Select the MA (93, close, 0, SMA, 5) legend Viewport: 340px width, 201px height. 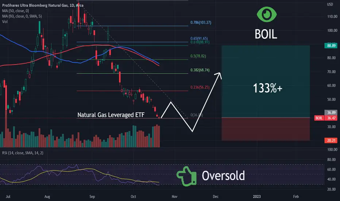pos(22,16)
